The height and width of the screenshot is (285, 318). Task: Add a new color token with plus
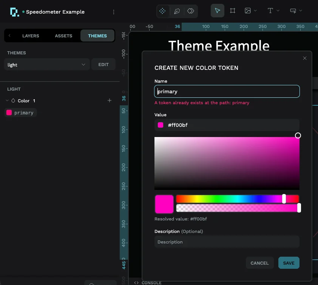pyautogui.click(x=110, y=100)
